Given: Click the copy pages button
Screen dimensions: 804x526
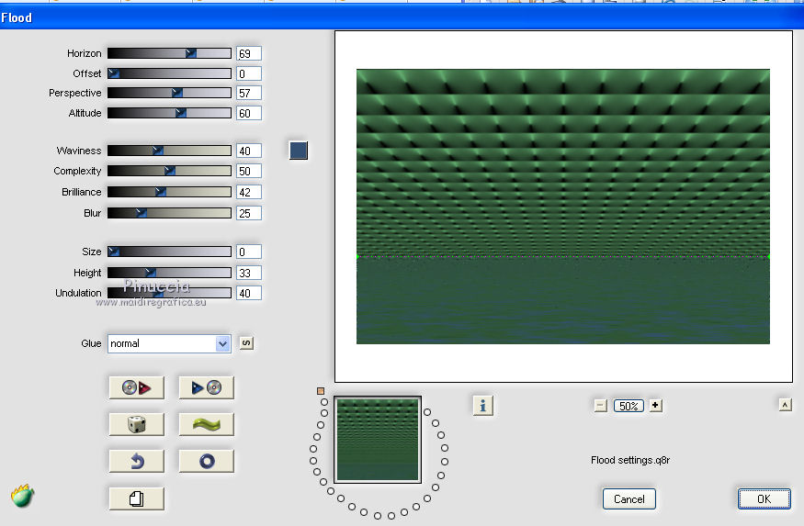Looking at the screenshot, I should tap(136, 498).
